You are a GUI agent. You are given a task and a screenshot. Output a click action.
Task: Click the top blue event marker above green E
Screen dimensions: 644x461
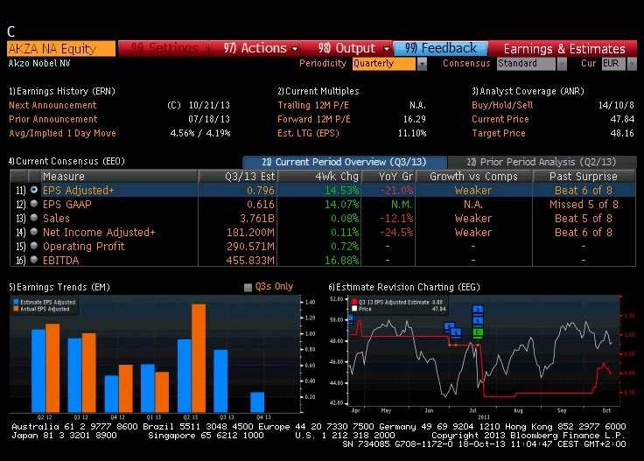(x=478, y=310)
